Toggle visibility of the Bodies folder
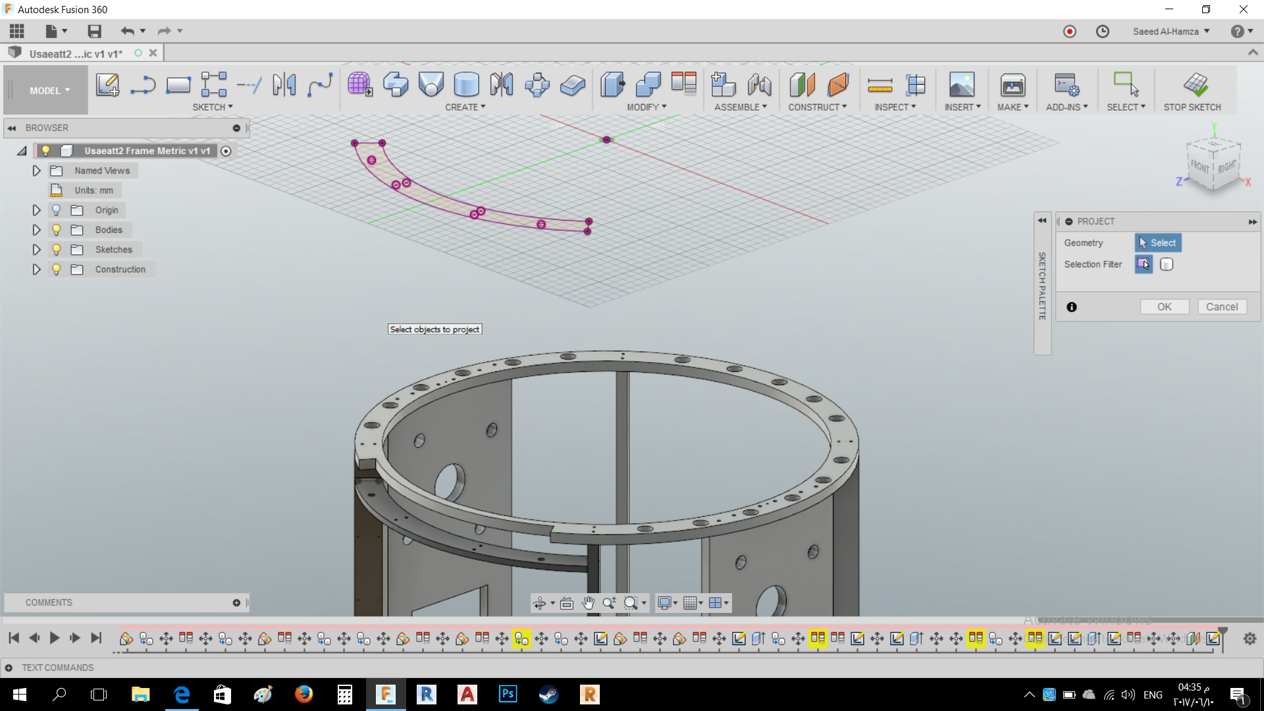Viewport: 1264px width, 711px height. pos(56,229)
